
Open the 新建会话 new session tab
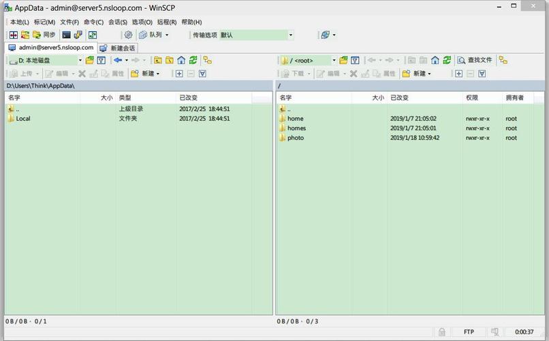click(118, 48)
